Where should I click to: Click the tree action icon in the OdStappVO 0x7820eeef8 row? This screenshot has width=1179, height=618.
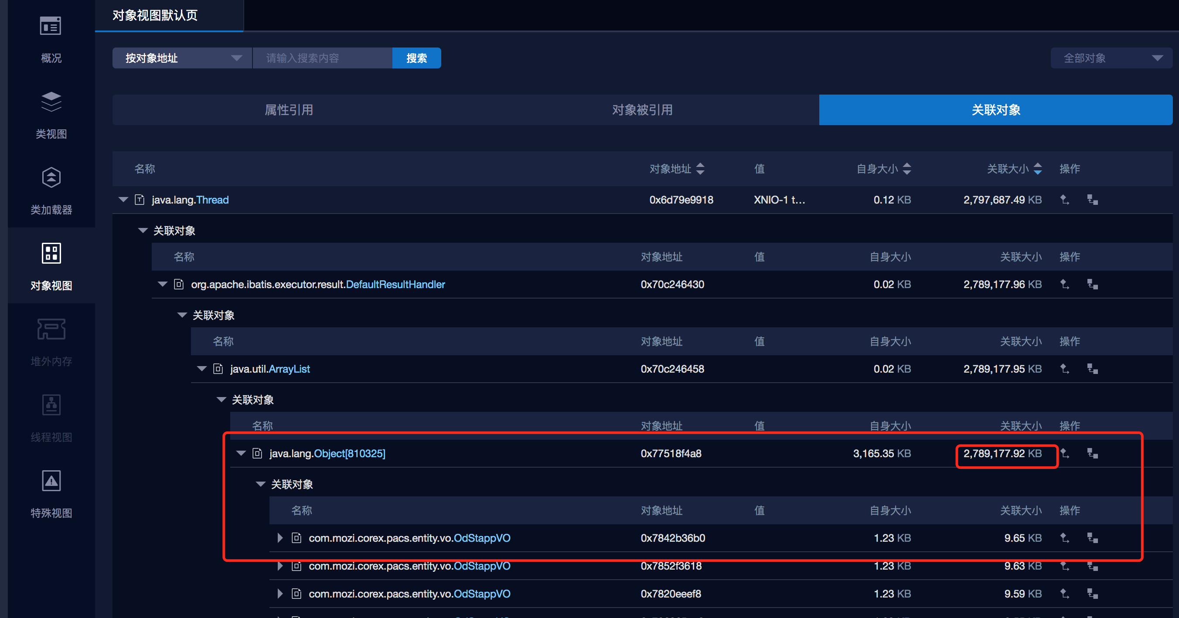(x=1093, y=594)
